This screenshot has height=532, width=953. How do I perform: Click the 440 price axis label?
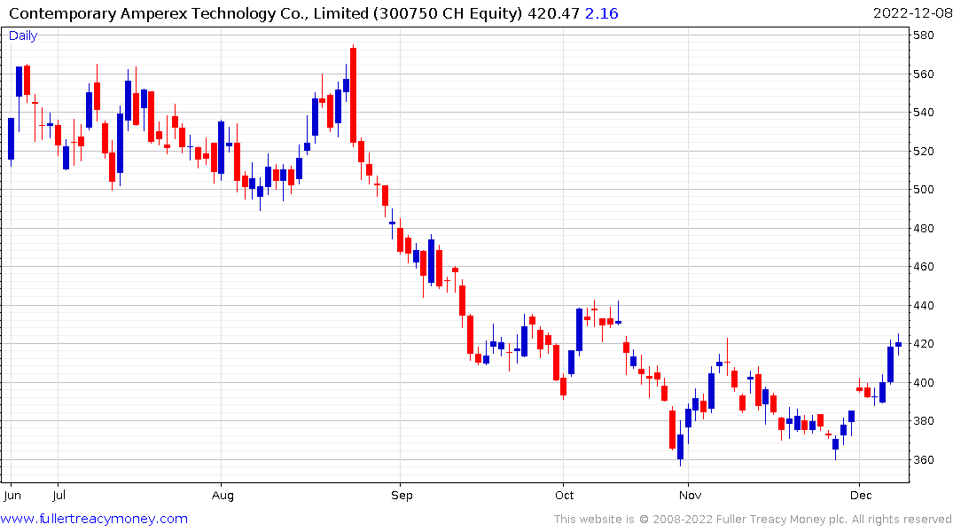coord(924,306)
